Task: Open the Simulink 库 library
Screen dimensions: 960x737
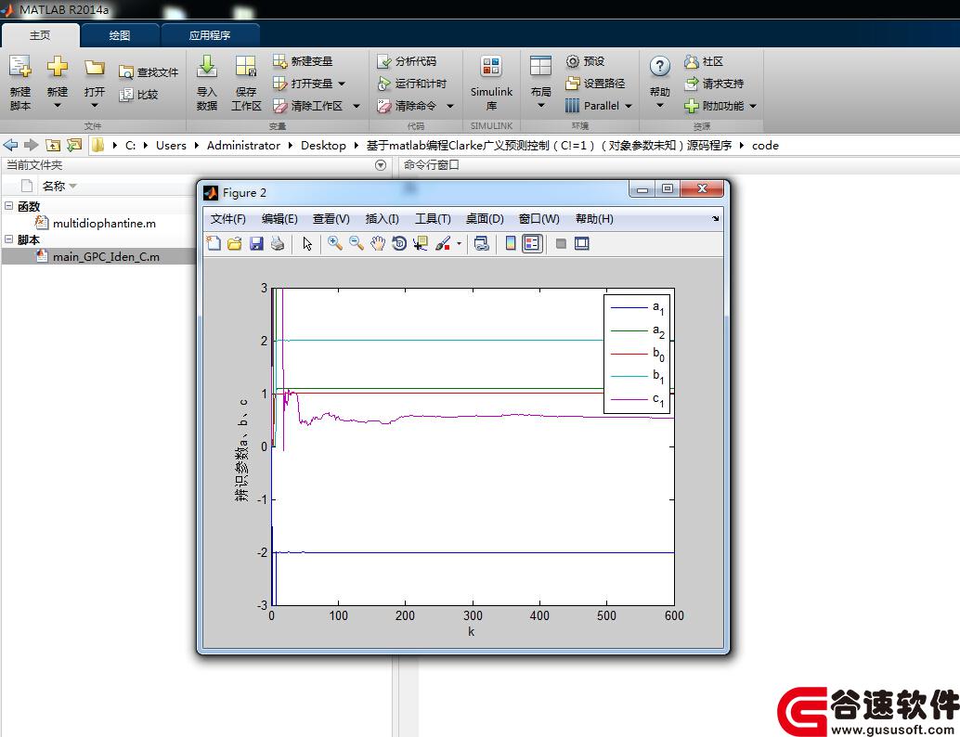Action: [492, 82]
